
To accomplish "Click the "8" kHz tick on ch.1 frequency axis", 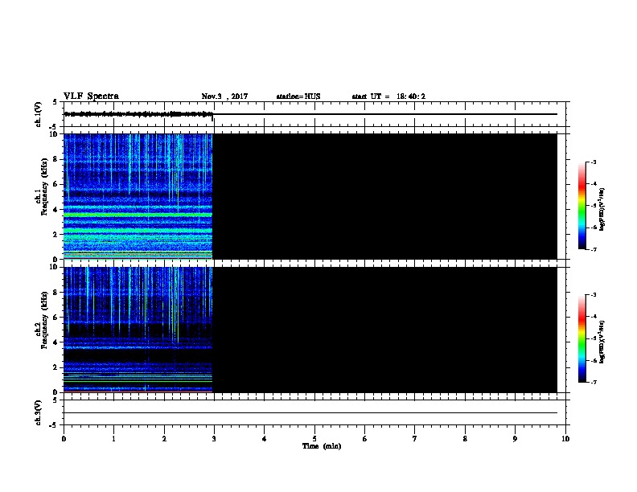I will point(56,159).
